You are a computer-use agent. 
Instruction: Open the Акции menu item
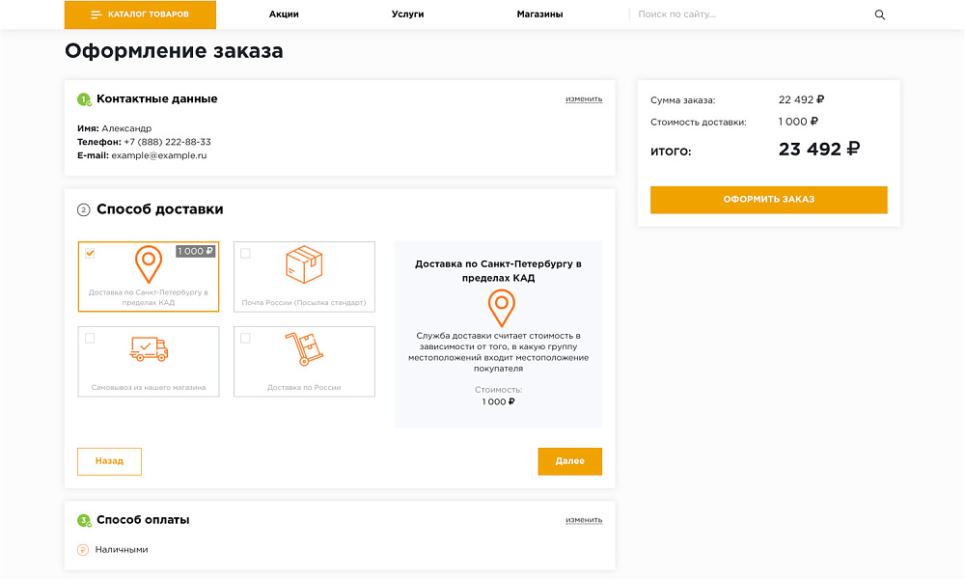click(283, 14)
